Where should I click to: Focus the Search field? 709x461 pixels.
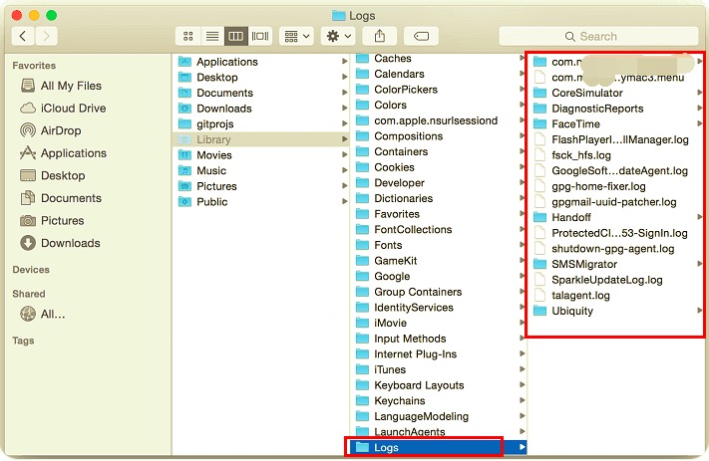[x=598, y=36]
